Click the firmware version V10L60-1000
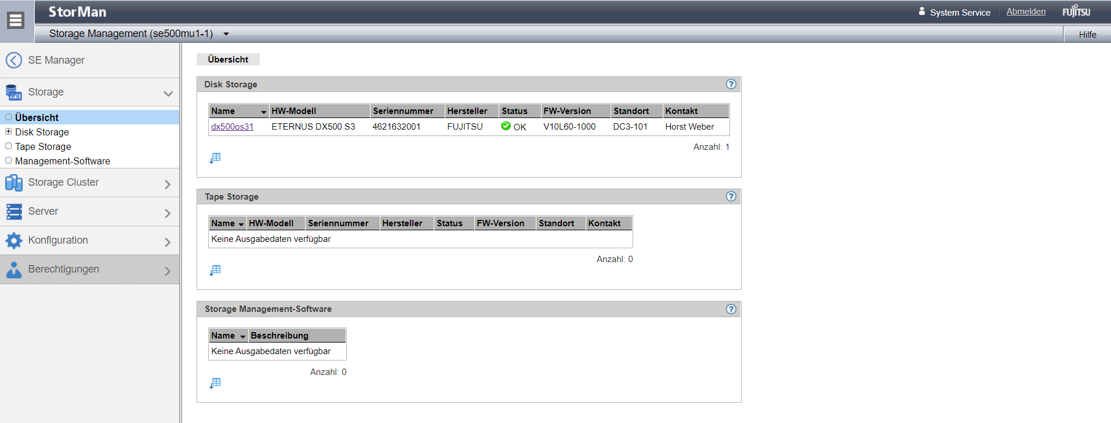Screen dimensions: 1111x423 (569, 126)
